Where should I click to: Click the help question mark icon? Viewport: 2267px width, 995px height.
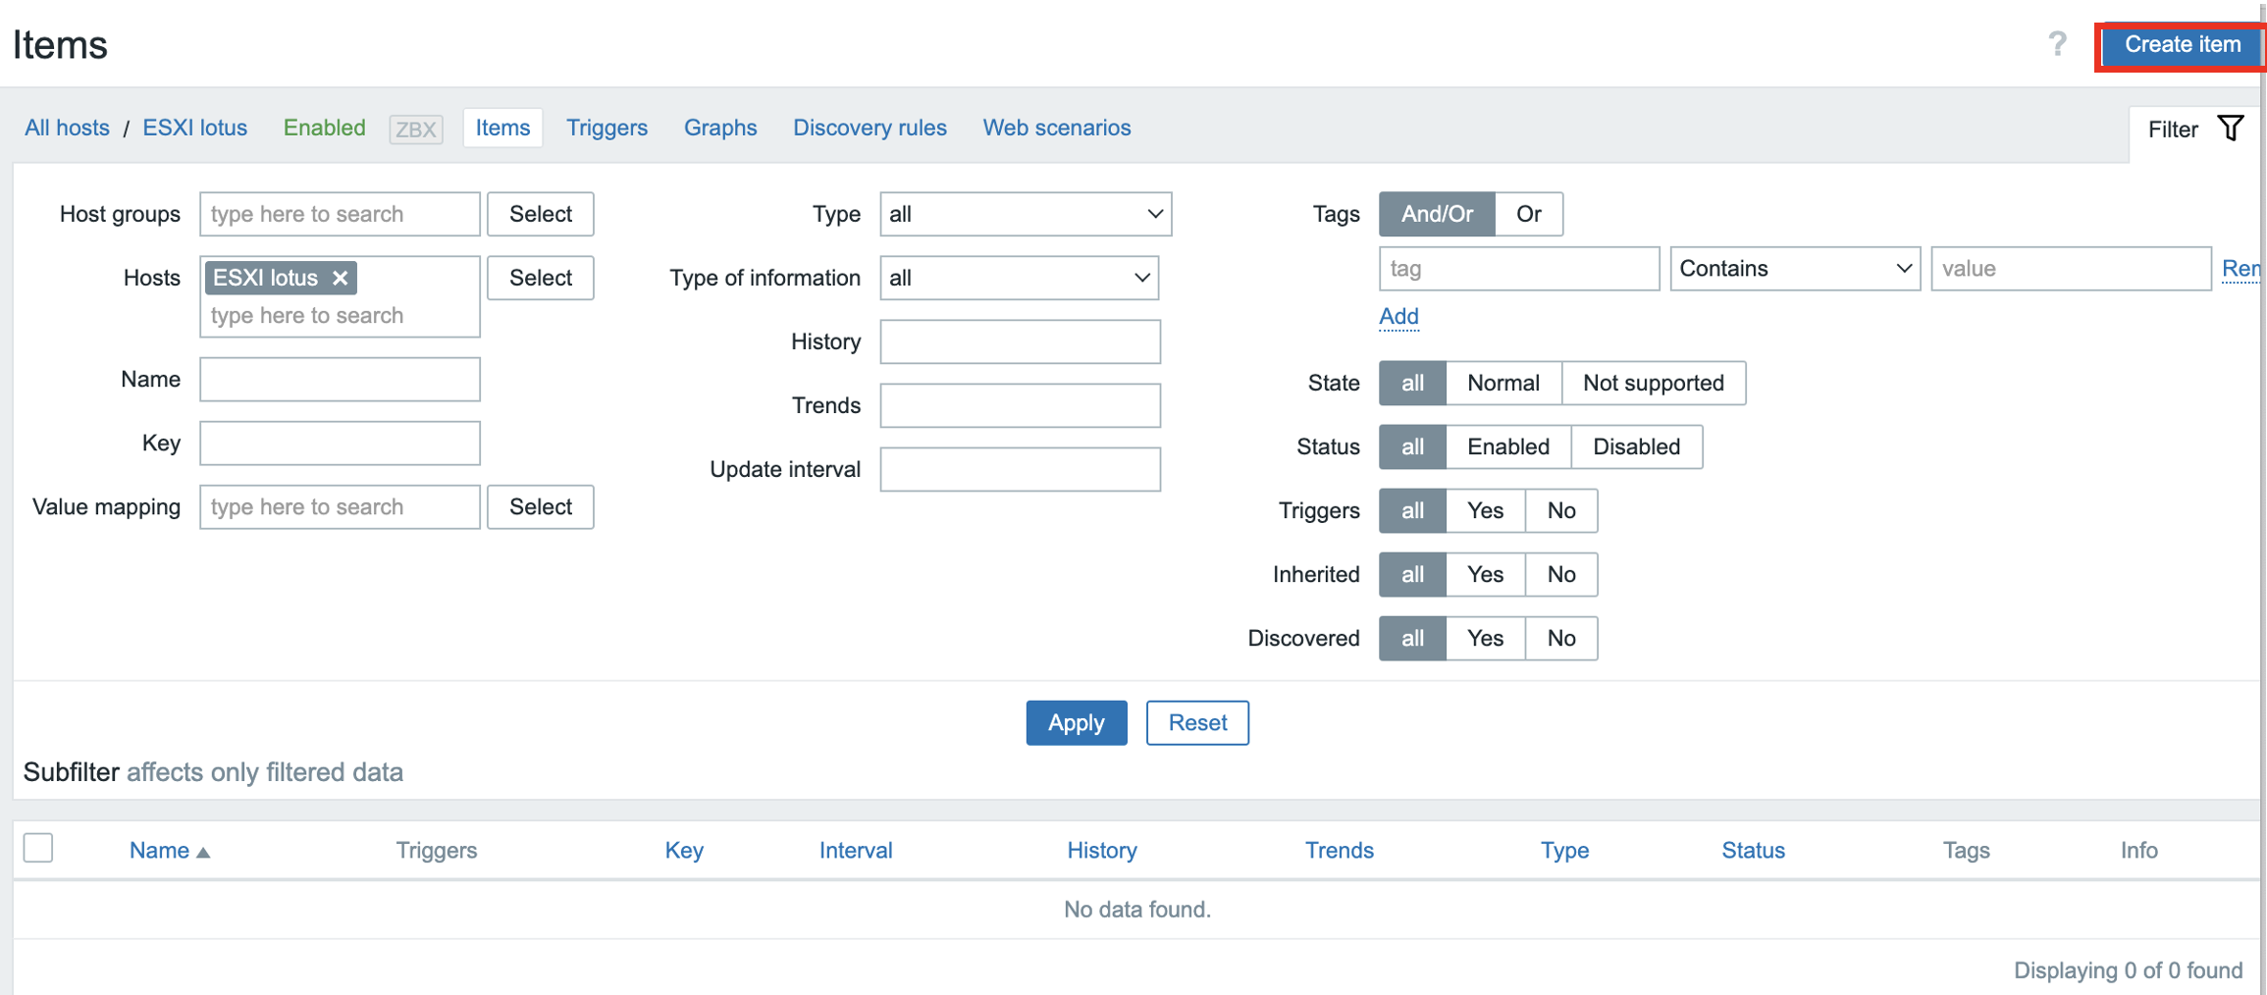click(x=2057, y=44)
